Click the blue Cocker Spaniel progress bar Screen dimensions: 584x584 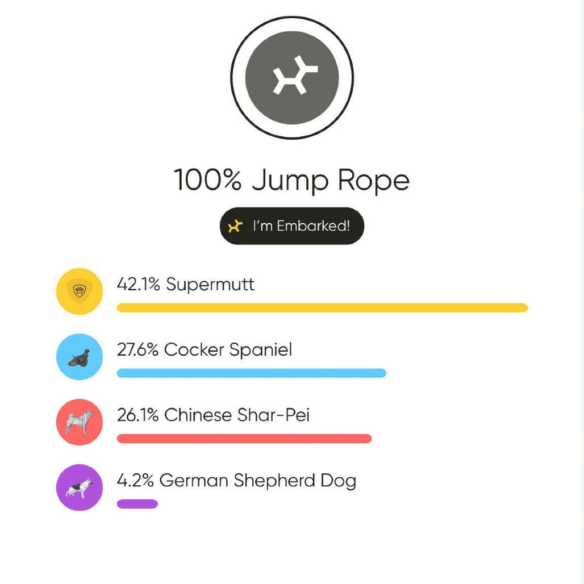pos(251,373)
